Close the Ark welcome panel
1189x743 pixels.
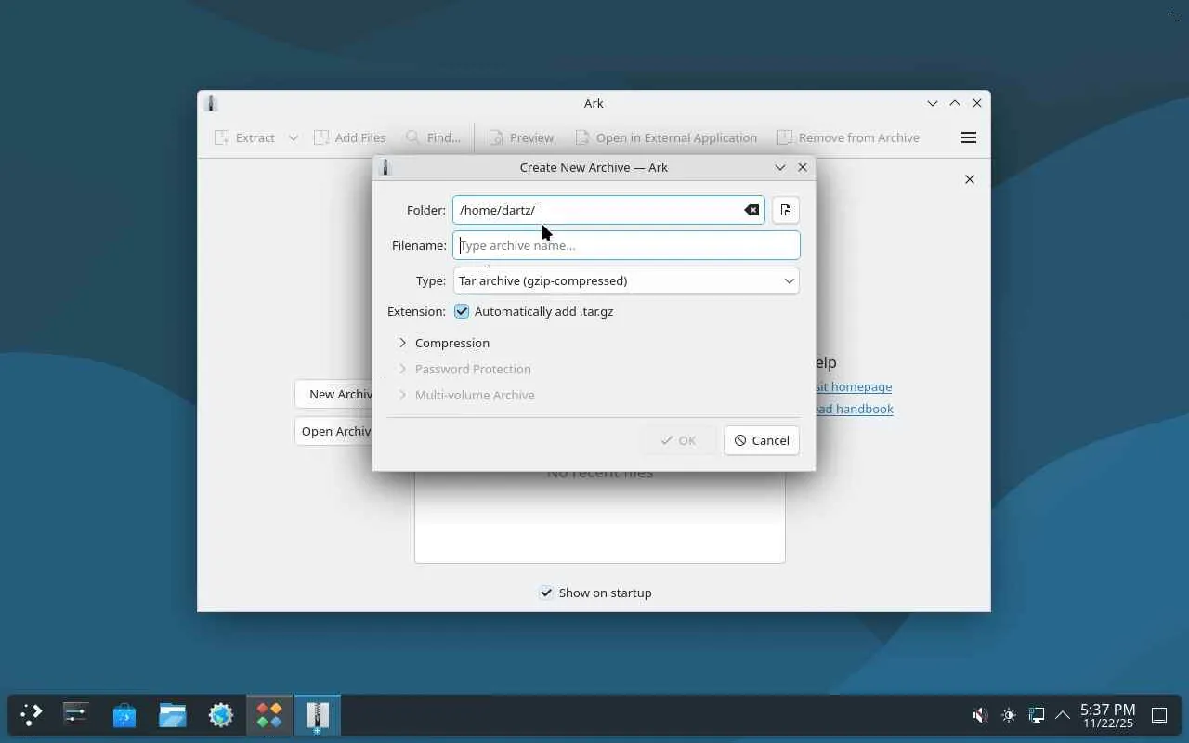tap(969, 179)
